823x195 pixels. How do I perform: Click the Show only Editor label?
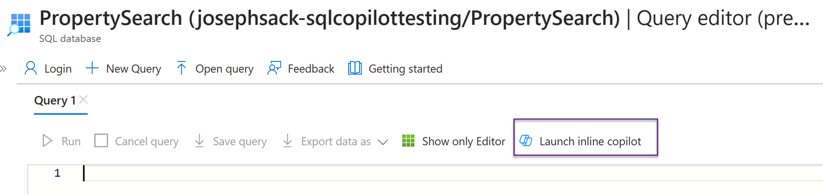click(463, 141)
